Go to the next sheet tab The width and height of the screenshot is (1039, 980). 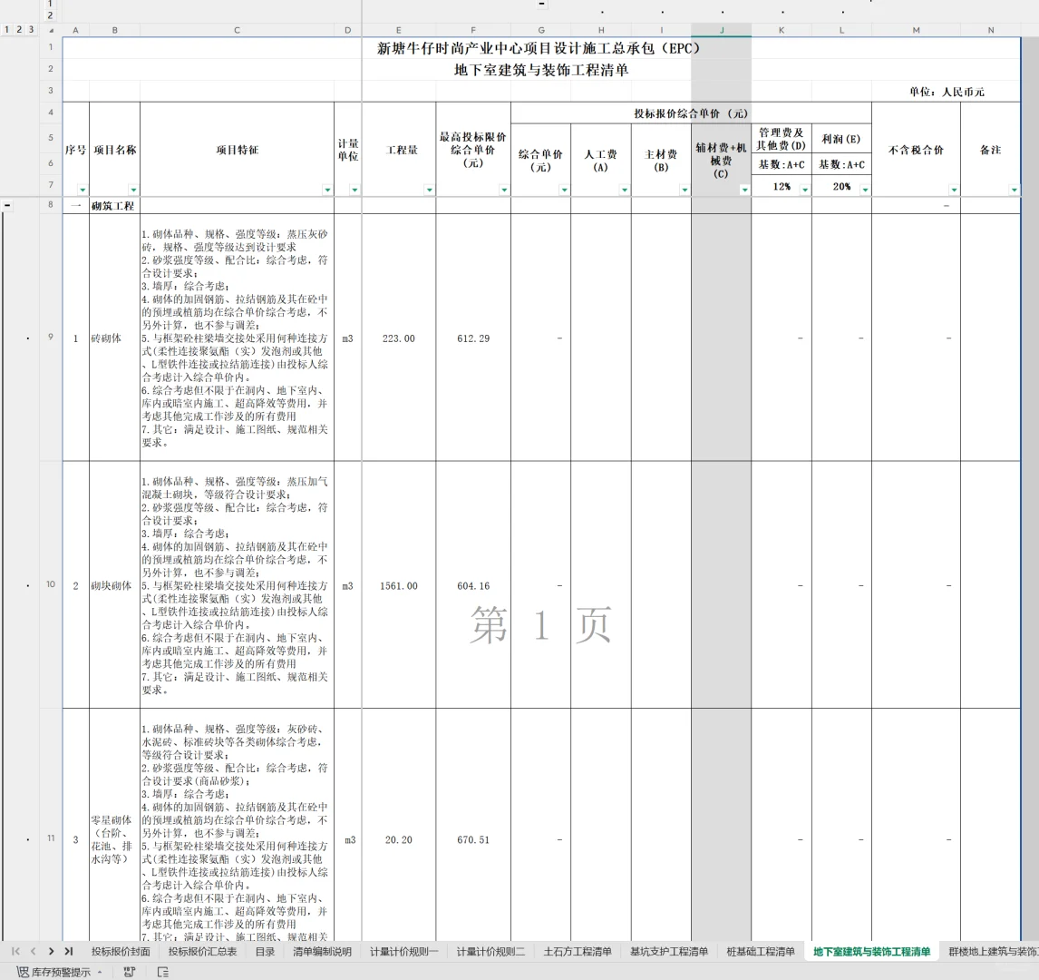51,951
